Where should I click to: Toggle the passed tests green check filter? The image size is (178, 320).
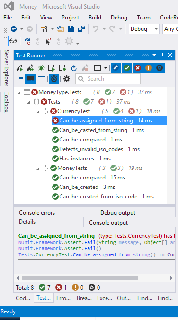click(127, 68)
